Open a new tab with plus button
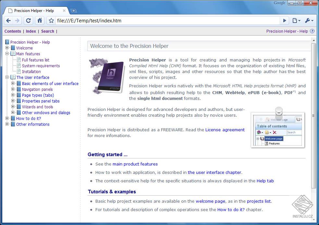 [74, 11]
